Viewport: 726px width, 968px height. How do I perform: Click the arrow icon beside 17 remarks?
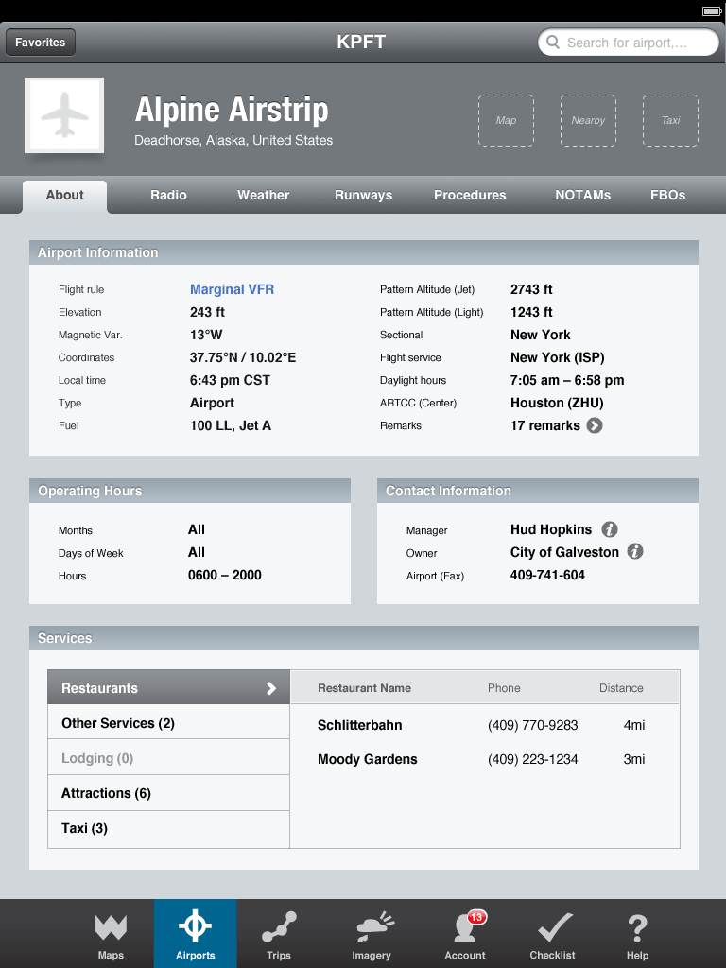tap(595, 426)
